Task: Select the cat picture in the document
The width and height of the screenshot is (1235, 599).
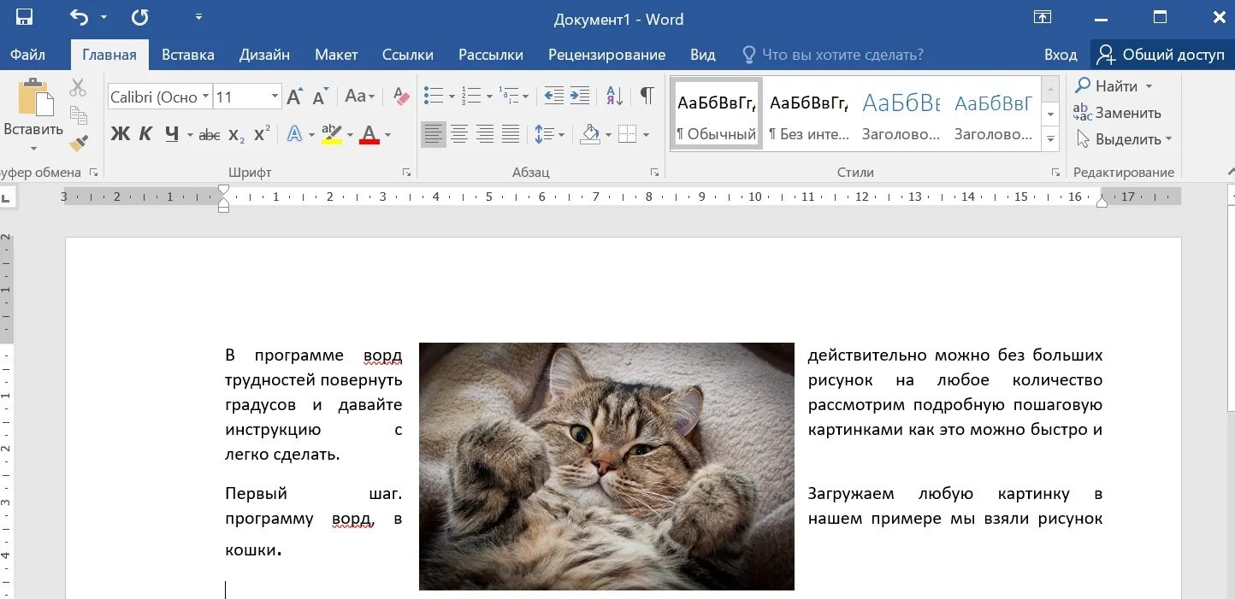Action: pyautogui.click(x=606, y=467)
